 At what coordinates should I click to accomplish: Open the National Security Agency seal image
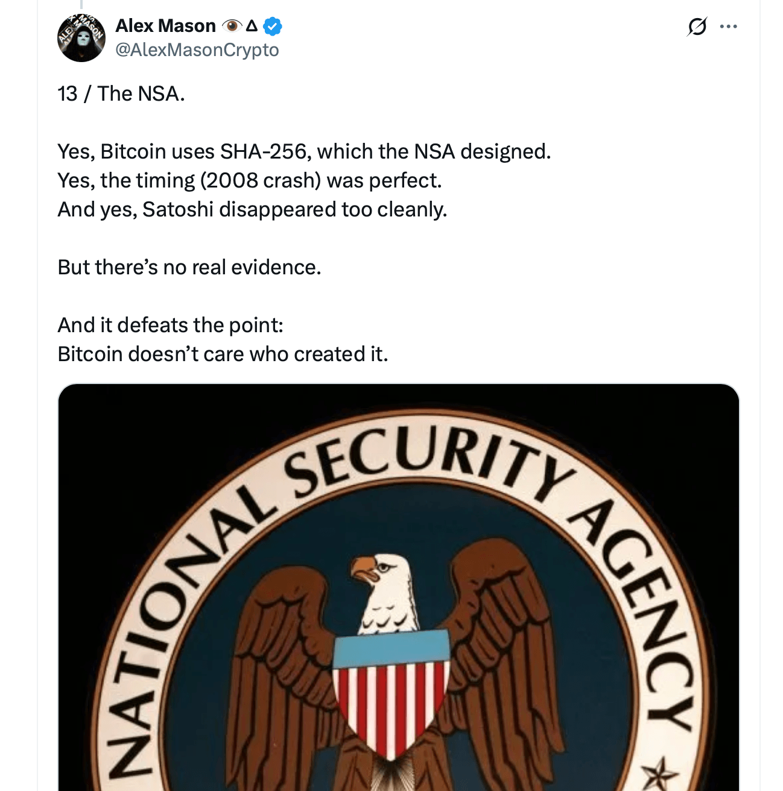(398, 603)
